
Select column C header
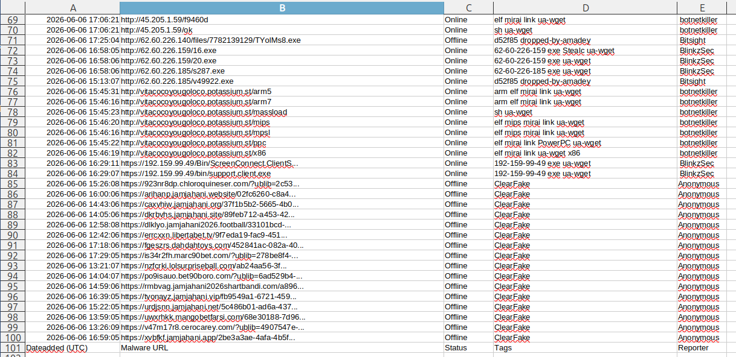(468, 7)
